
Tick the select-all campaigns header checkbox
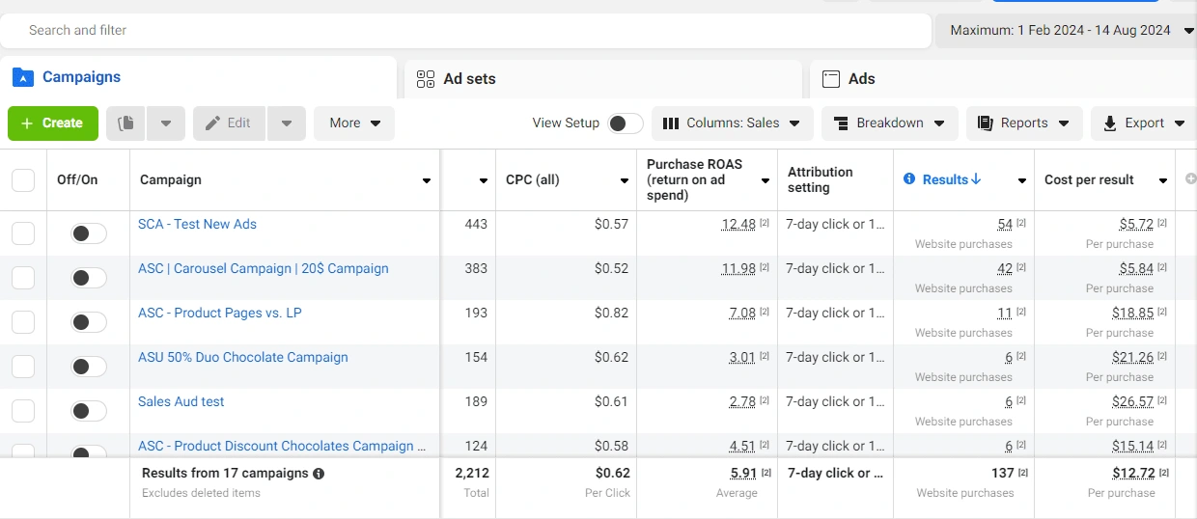[x=23, y=180]
